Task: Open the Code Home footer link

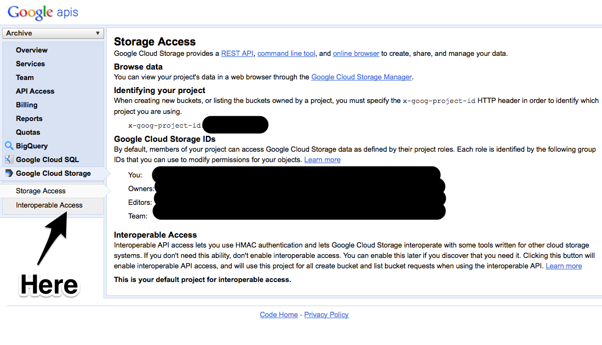Action: 279,315
